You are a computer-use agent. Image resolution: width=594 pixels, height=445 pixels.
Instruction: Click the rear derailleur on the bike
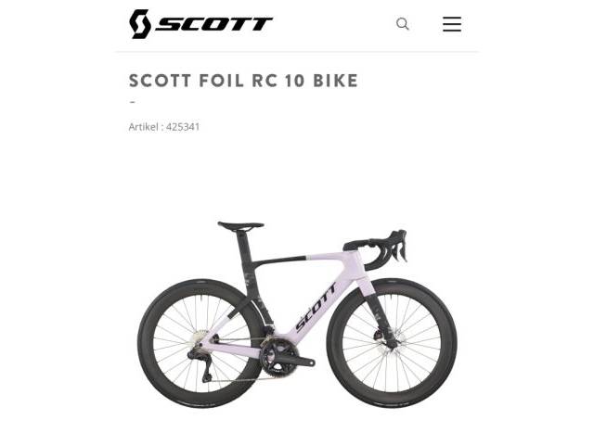point(202,364)
